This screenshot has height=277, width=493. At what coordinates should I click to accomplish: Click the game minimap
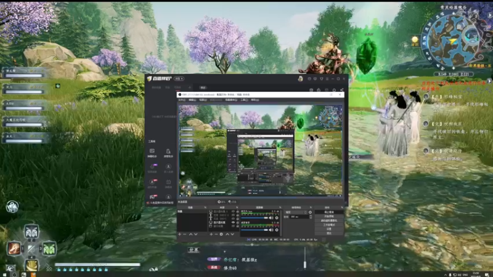pyautogui.click(x=453, y=41)
